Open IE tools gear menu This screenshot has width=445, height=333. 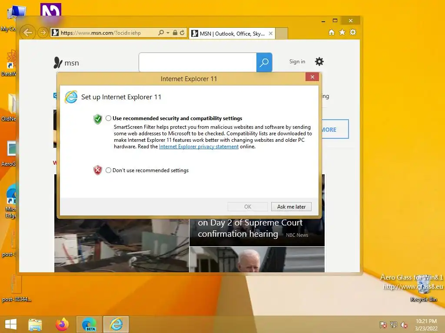[x=353, y=32]
